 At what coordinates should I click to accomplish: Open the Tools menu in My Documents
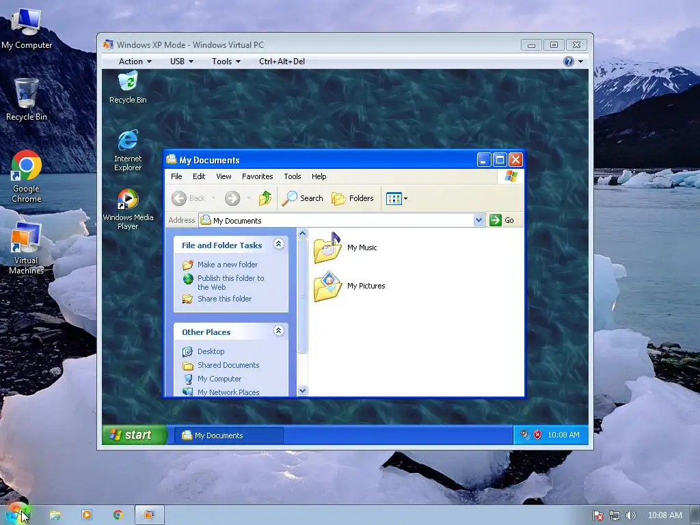click(293, 176)
